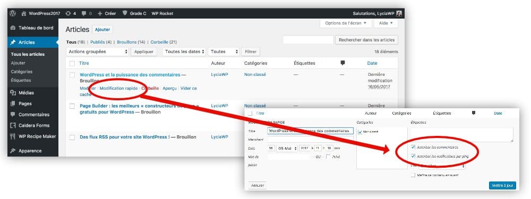Open WP Recipe Maker in sidebar
The image size is (531, 199).
tap(33, 136)
